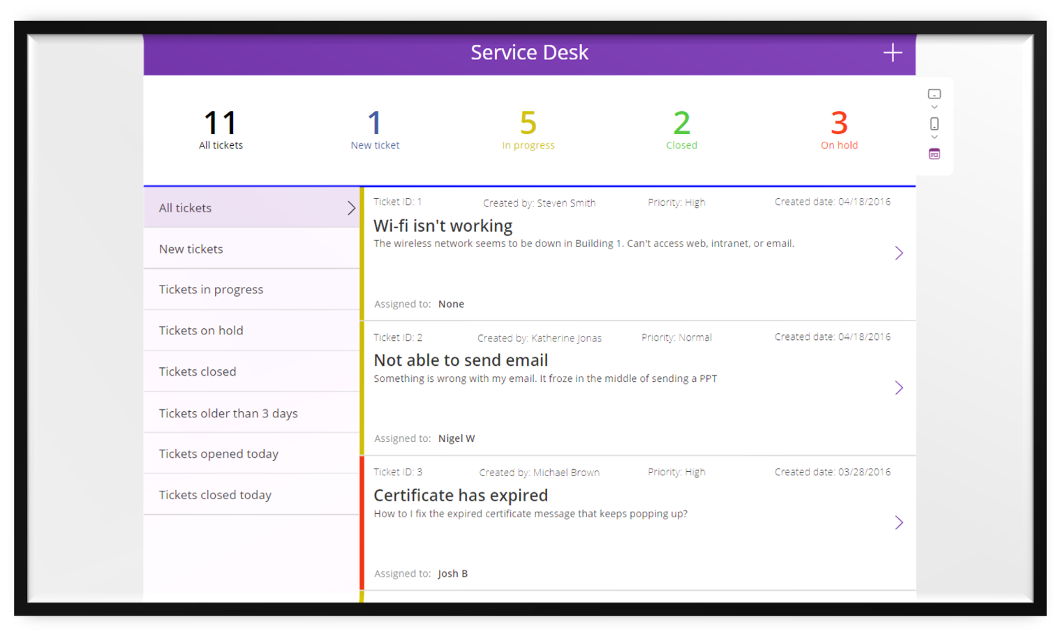The width and height of the screenshot is (1061, 636).
Task: Open the "Certificate has expired" ticket title
Action: [461, 495]
